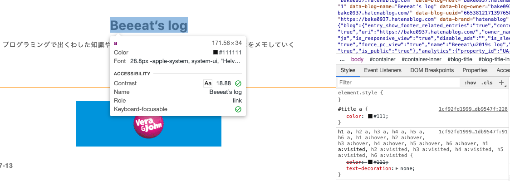Click the Japanese blog description text

click(148, 45)
